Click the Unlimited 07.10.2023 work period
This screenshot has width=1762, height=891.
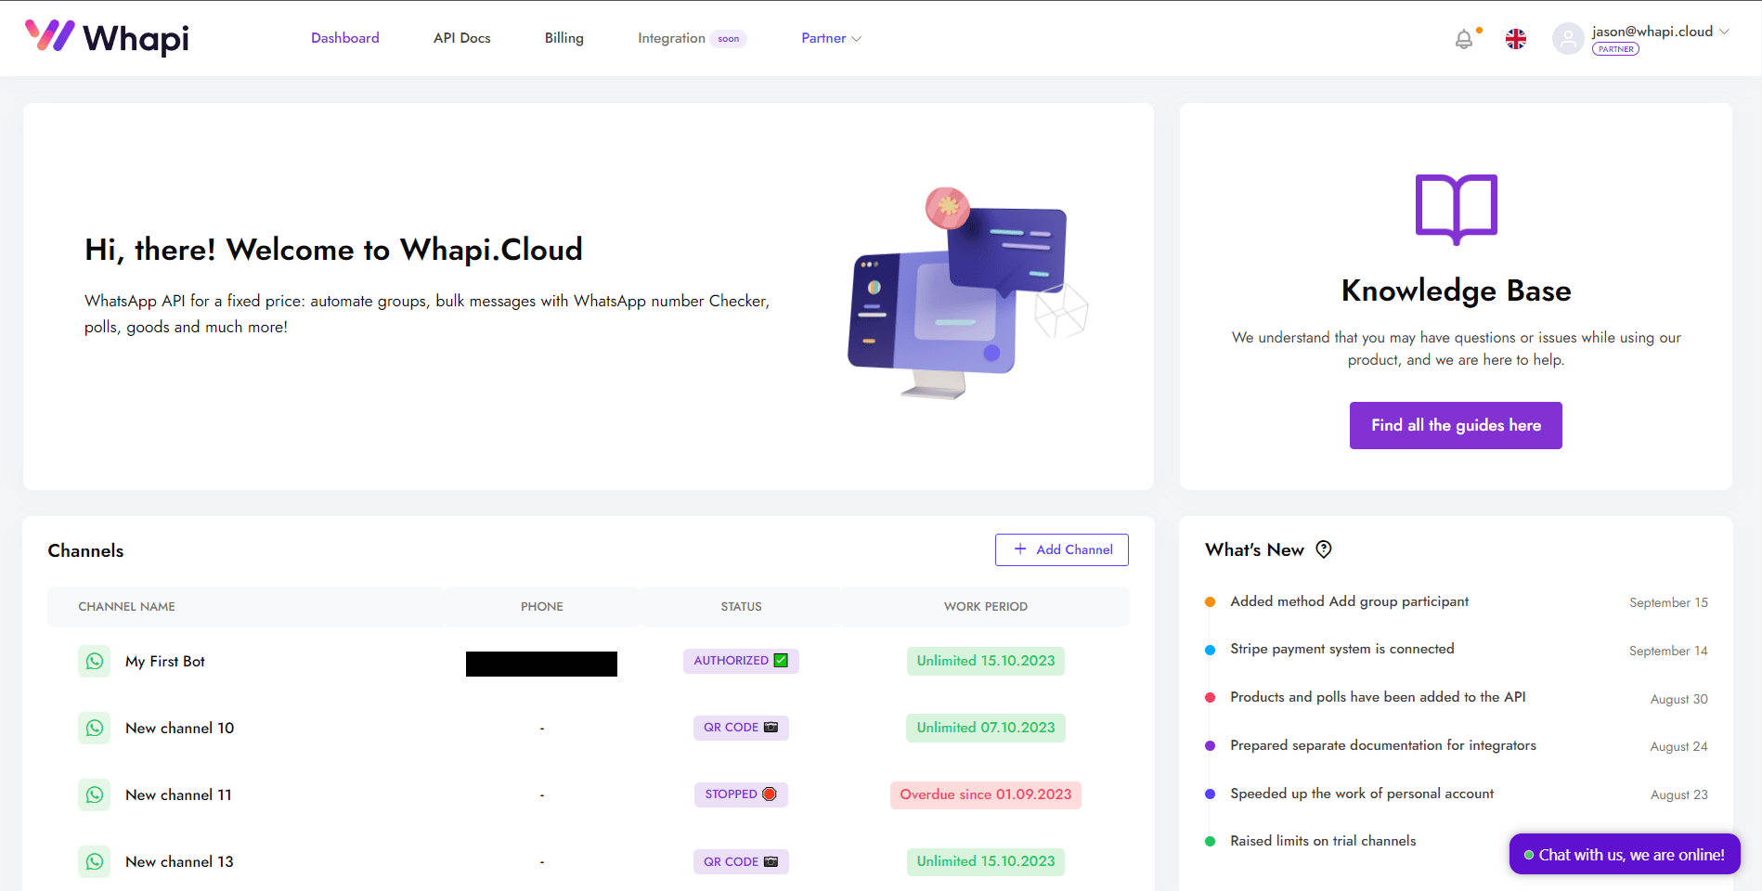point(986,728)
